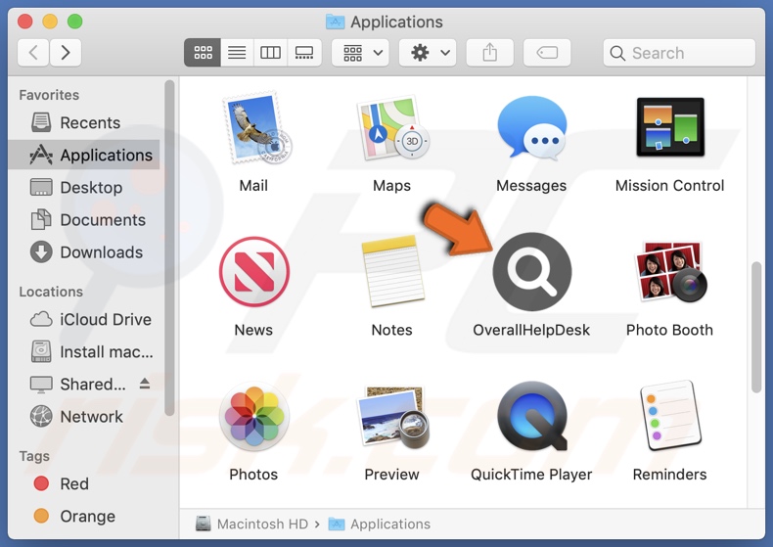
Task: Click the Share toolbar button
Action: click(490, 52)
